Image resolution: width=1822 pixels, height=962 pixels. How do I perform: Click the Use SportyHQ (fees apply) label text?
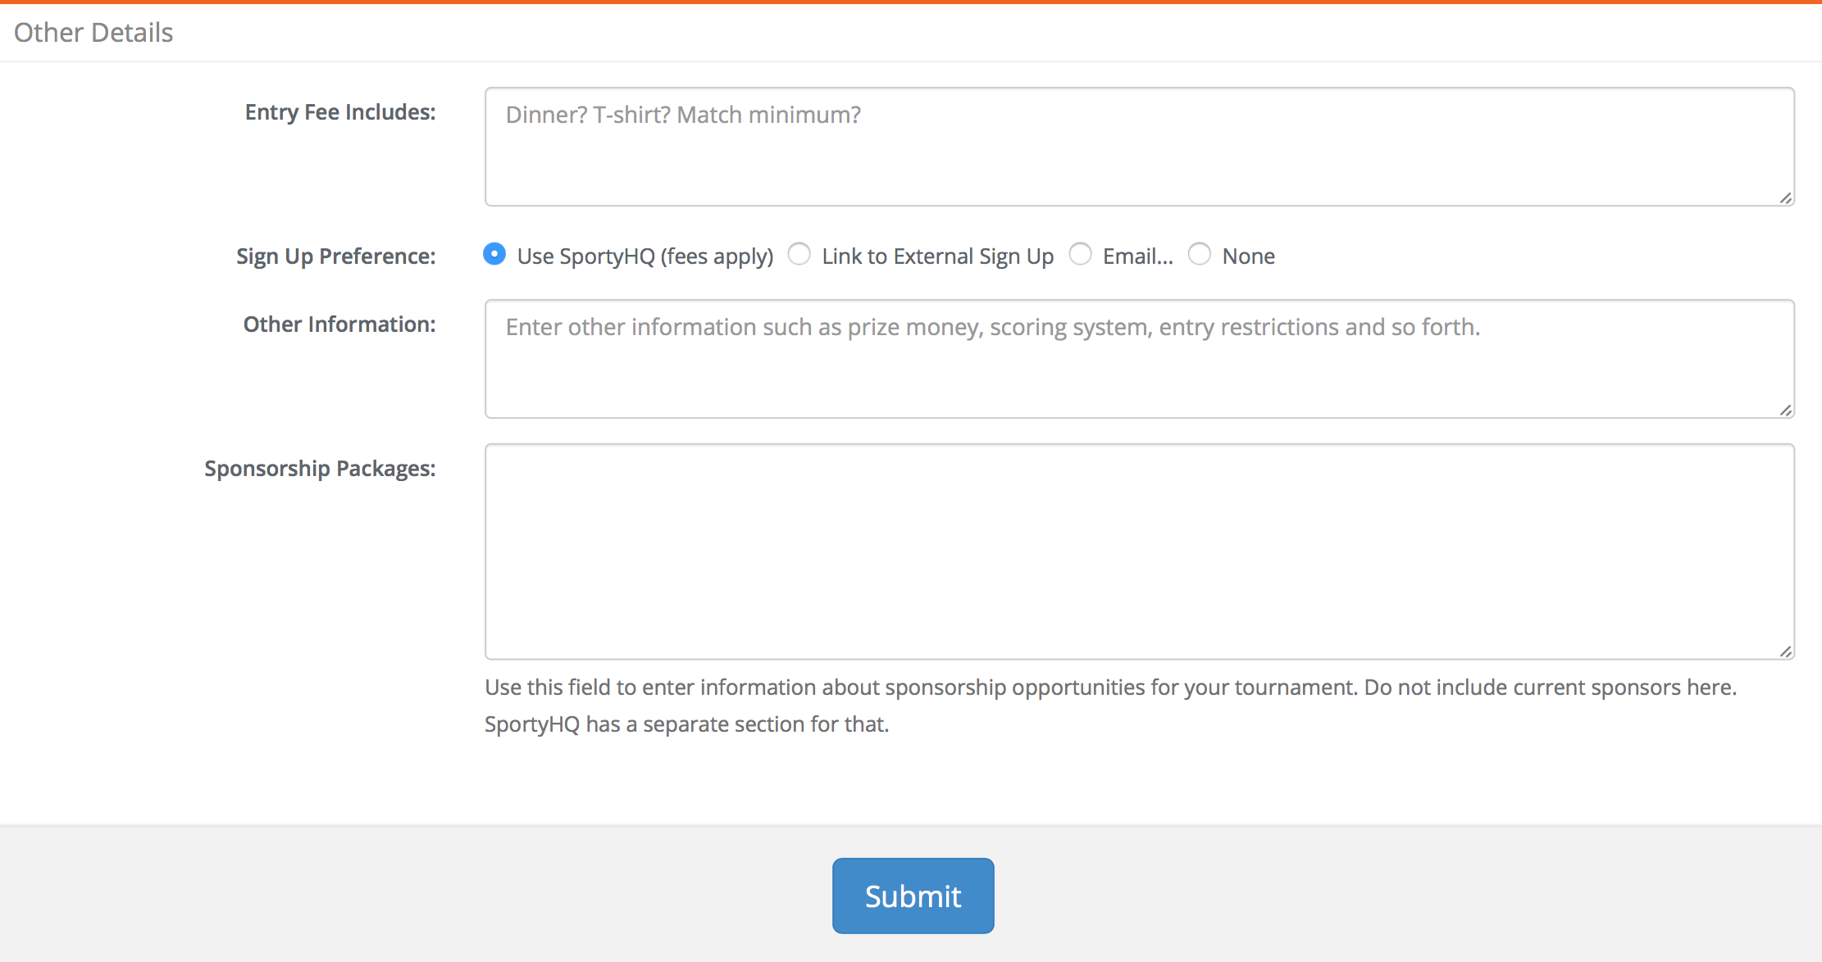645,256
